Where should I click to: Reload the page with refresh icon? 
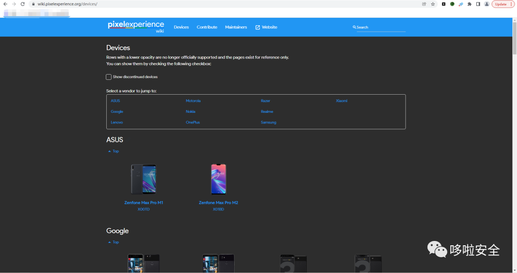[22, 4]
